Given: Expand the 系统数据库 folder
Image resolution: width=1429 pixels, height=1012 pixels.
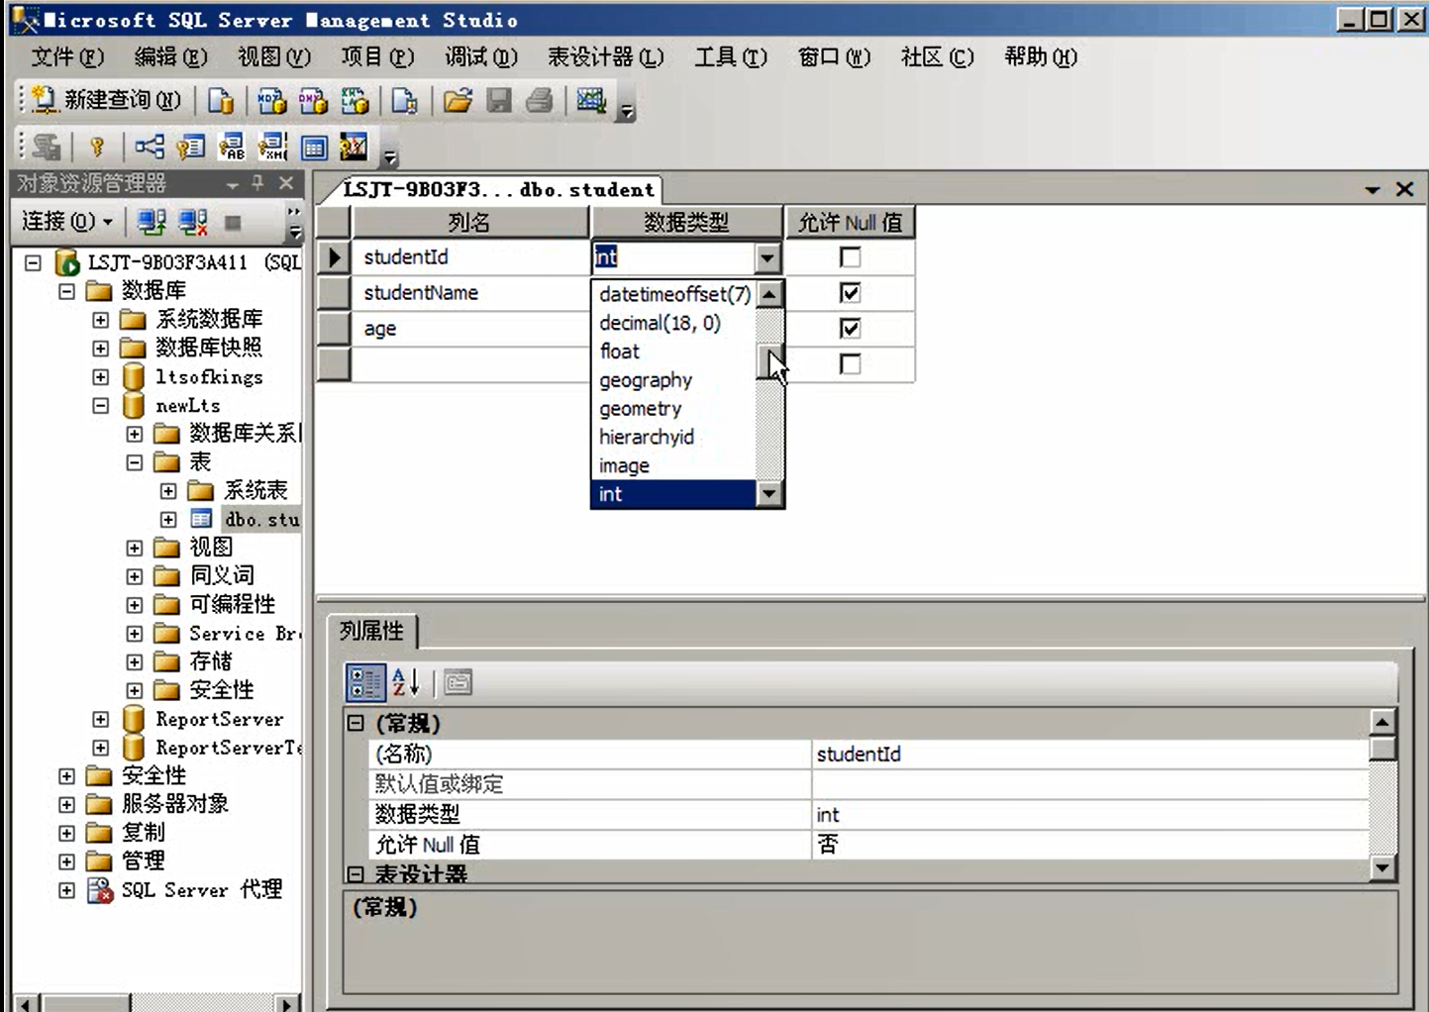Looking at the screenshot, I should coord(100,320).
